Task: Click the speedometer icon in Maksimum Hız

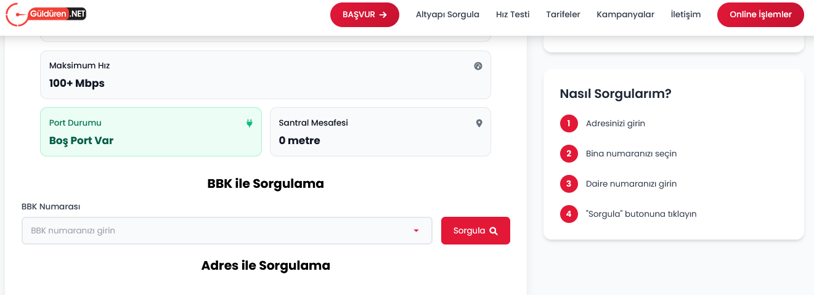Action: pos(478,66)
